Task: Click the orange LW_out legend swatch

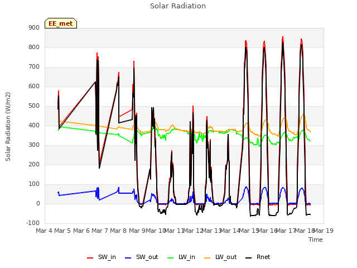Action: (x=208, y=258)
